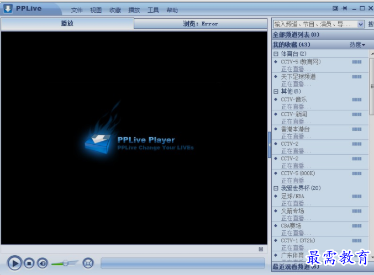Click the 正在直播 status under 香港本港台
The image size is (374, 275).
click(x=296, y=136)
